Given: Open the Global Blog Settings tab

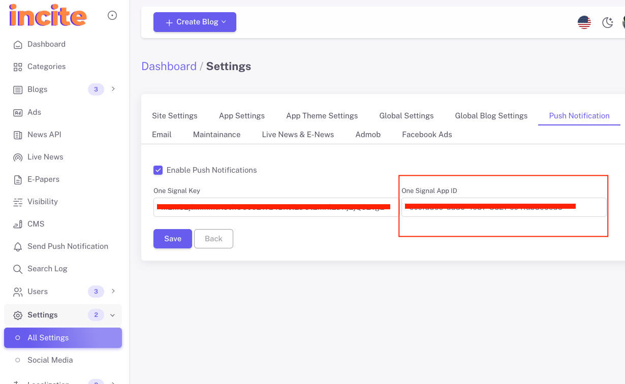Looking at the screenshot, I should (491, 116).
